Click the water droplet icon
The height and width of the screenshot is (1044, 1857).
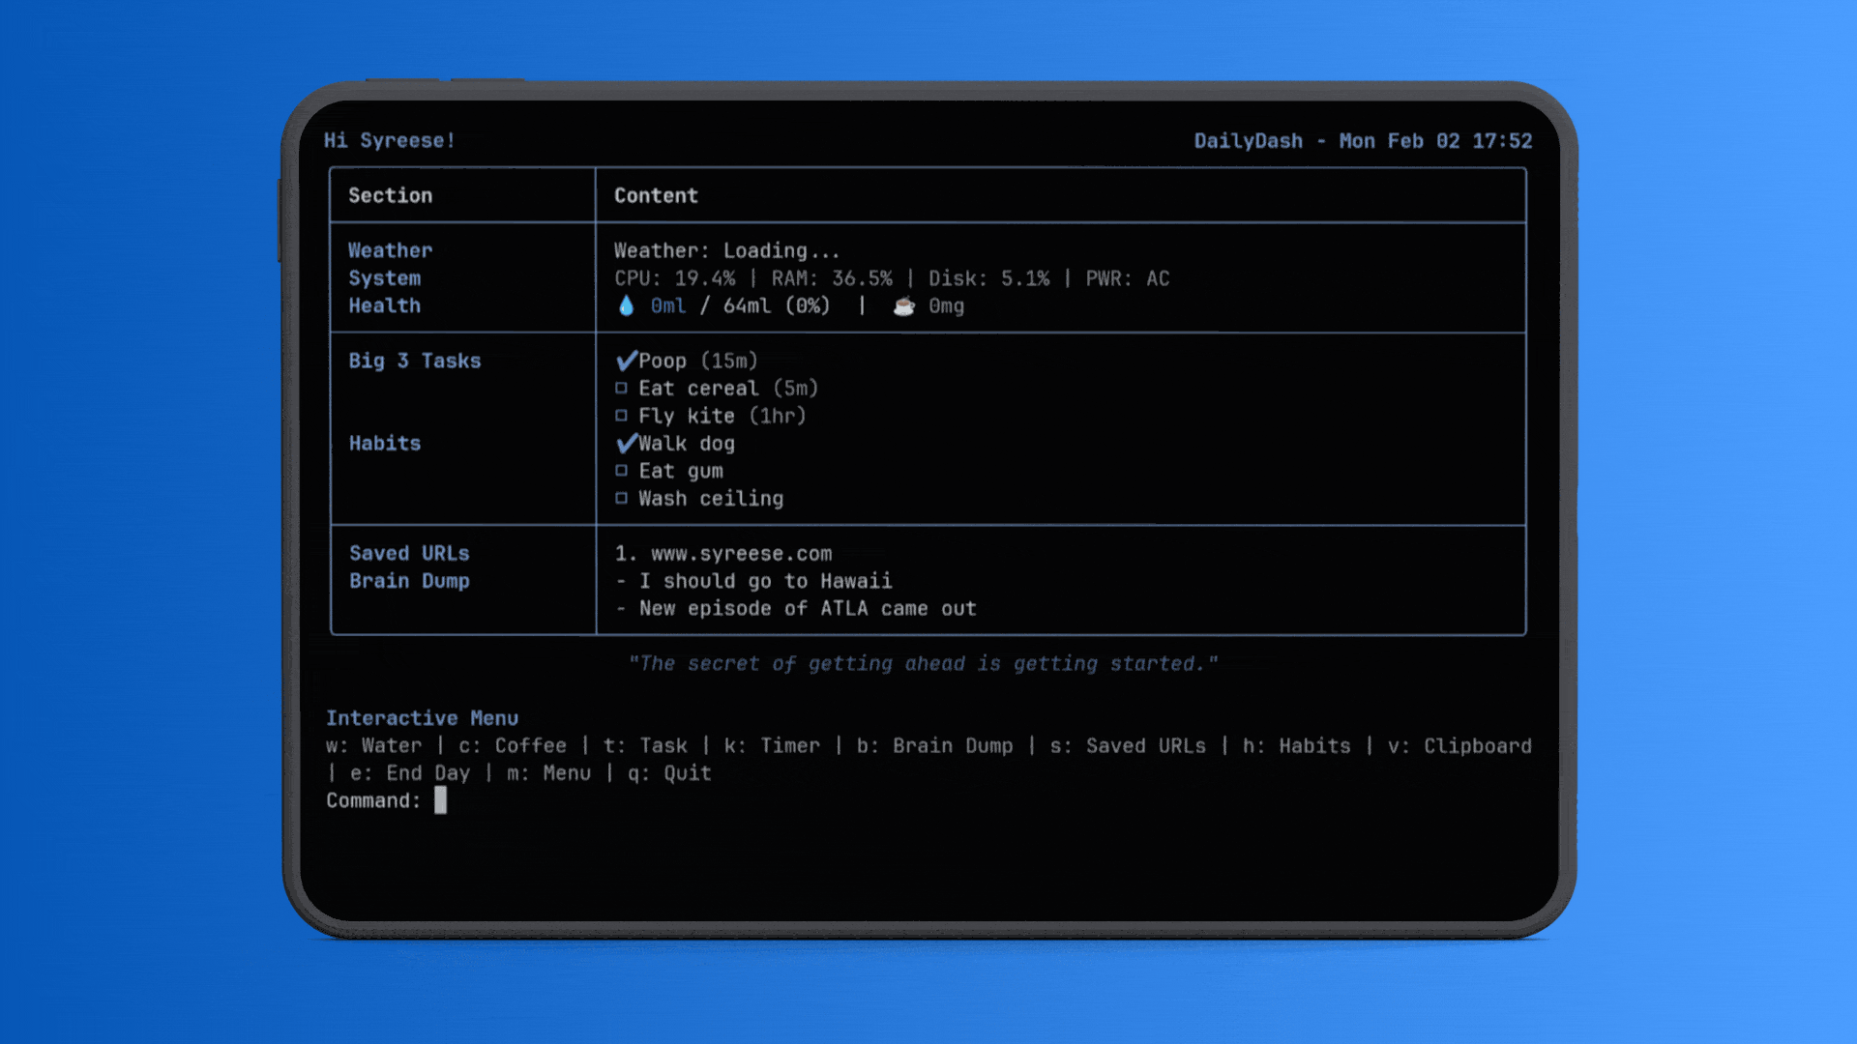626,306
